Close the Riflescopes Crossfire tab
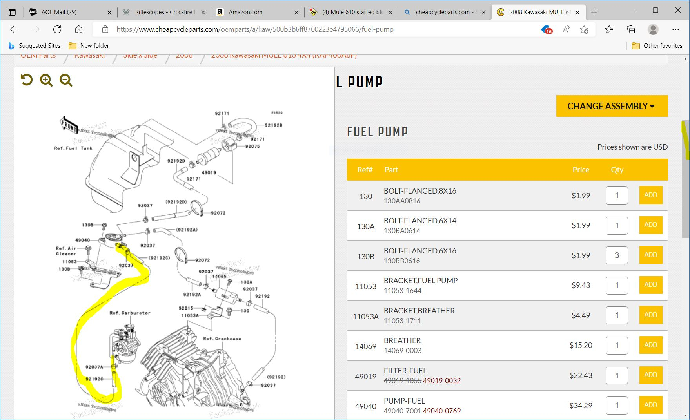Viewport: 690px width, 420px height. pyautogui.click(x=203, y=12)
